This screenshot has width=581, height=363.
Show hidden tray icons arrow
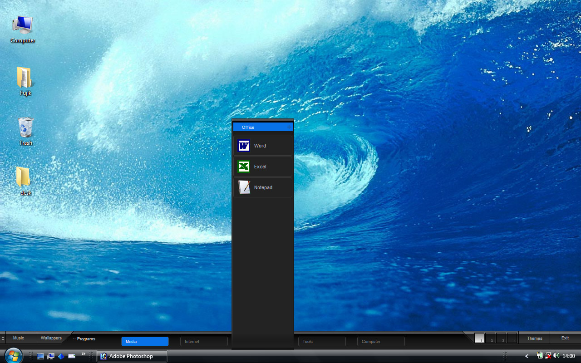(x=527, y=356)
